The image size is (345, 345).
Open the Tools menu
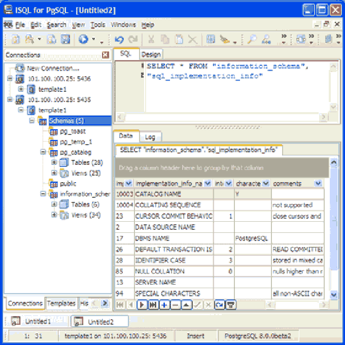(x=98, y=25)
